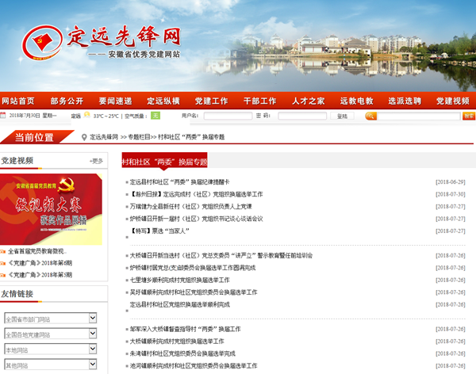Open the 网站首页 menu item
476x374 pixels.
point(18,101)
